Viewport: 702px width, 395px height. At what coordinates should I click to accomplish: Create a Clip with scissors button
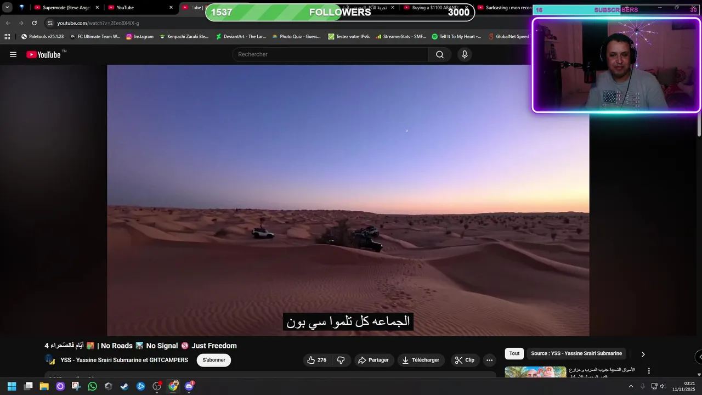click(464, 360)
